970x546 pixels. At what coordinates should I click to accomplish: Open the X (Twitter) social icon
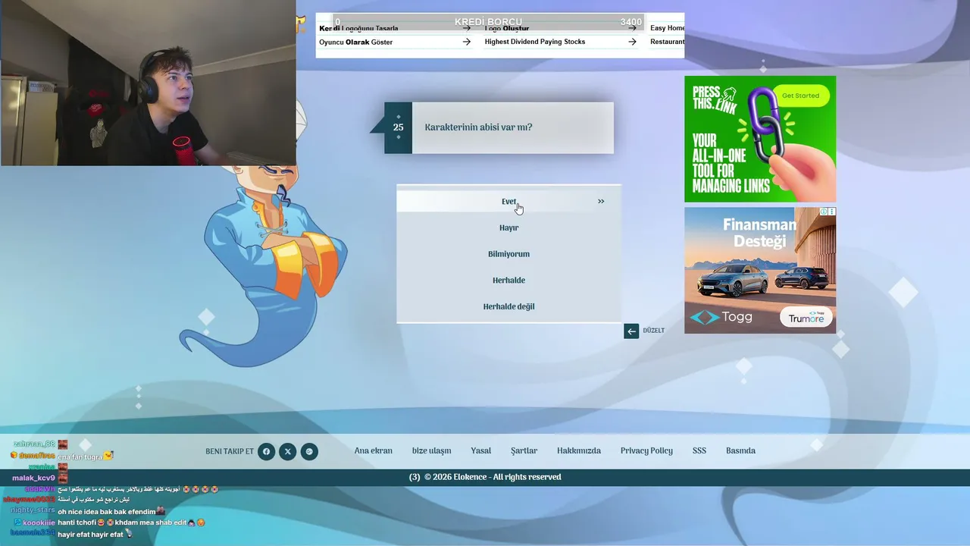287,452
